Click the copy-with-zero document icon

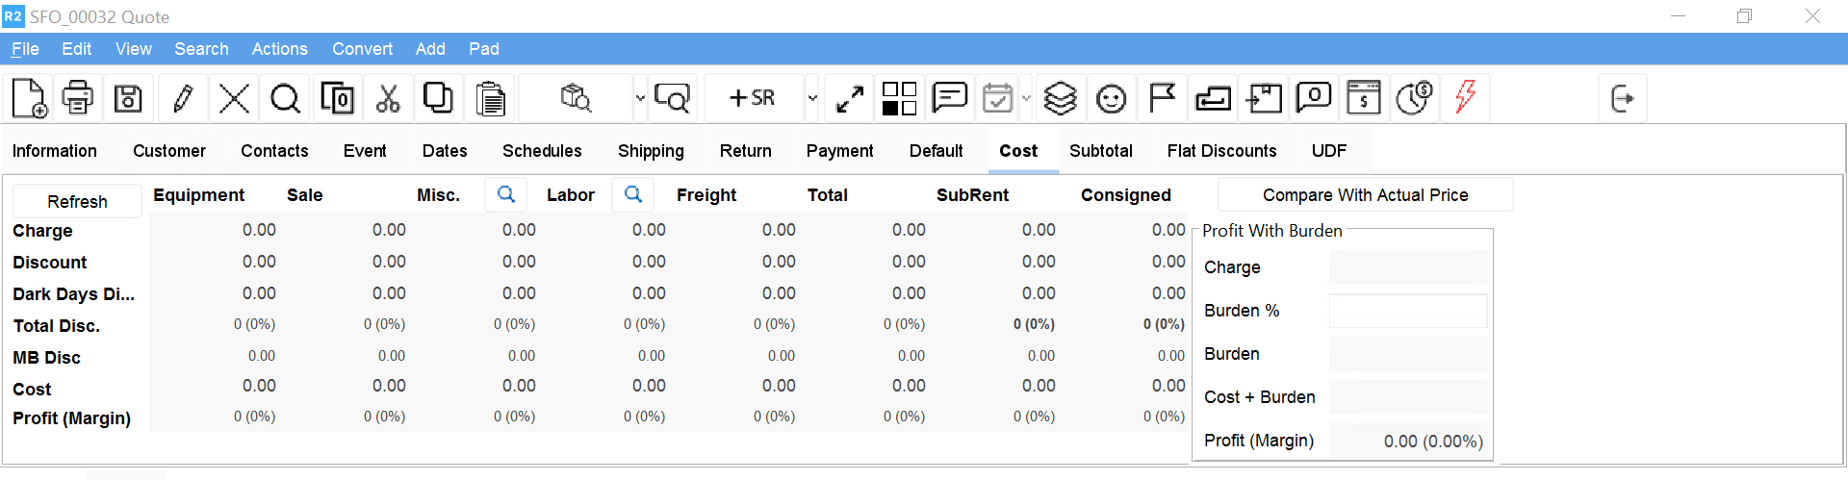click(337, 98)
